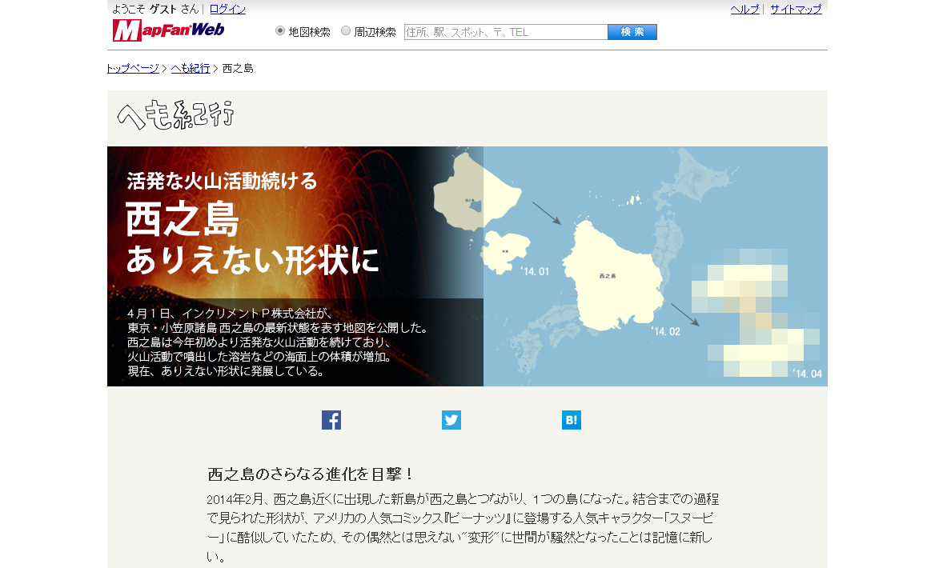This screenshot has height=568, width=935.
Task: Focus the address search input field
Action: click(x=506, y=32)
